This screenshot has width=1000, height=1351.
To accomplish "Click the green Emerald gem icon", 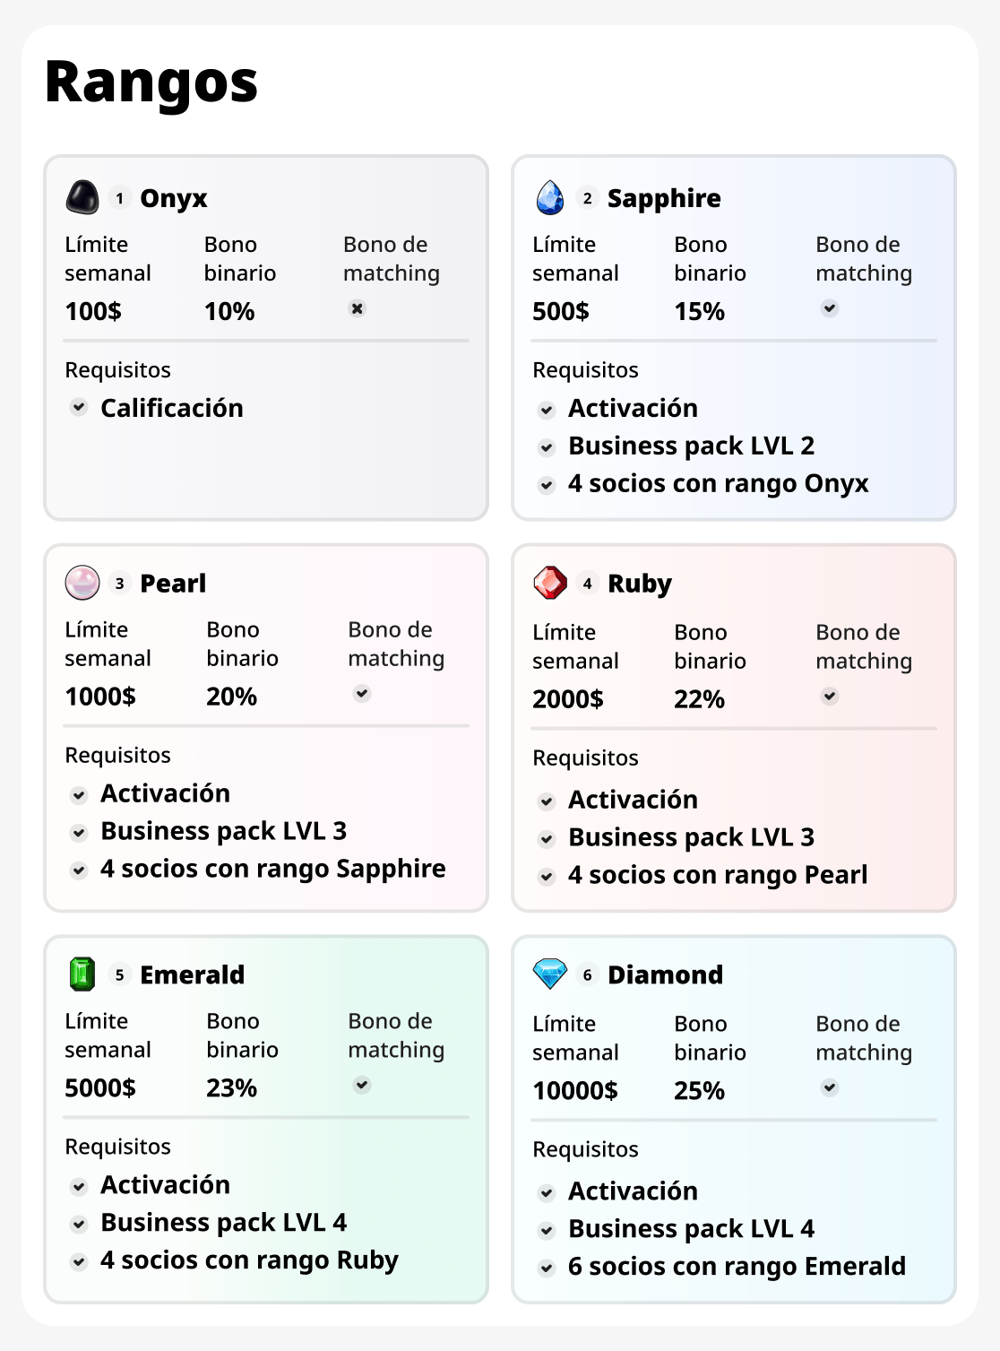I will 82,974.
